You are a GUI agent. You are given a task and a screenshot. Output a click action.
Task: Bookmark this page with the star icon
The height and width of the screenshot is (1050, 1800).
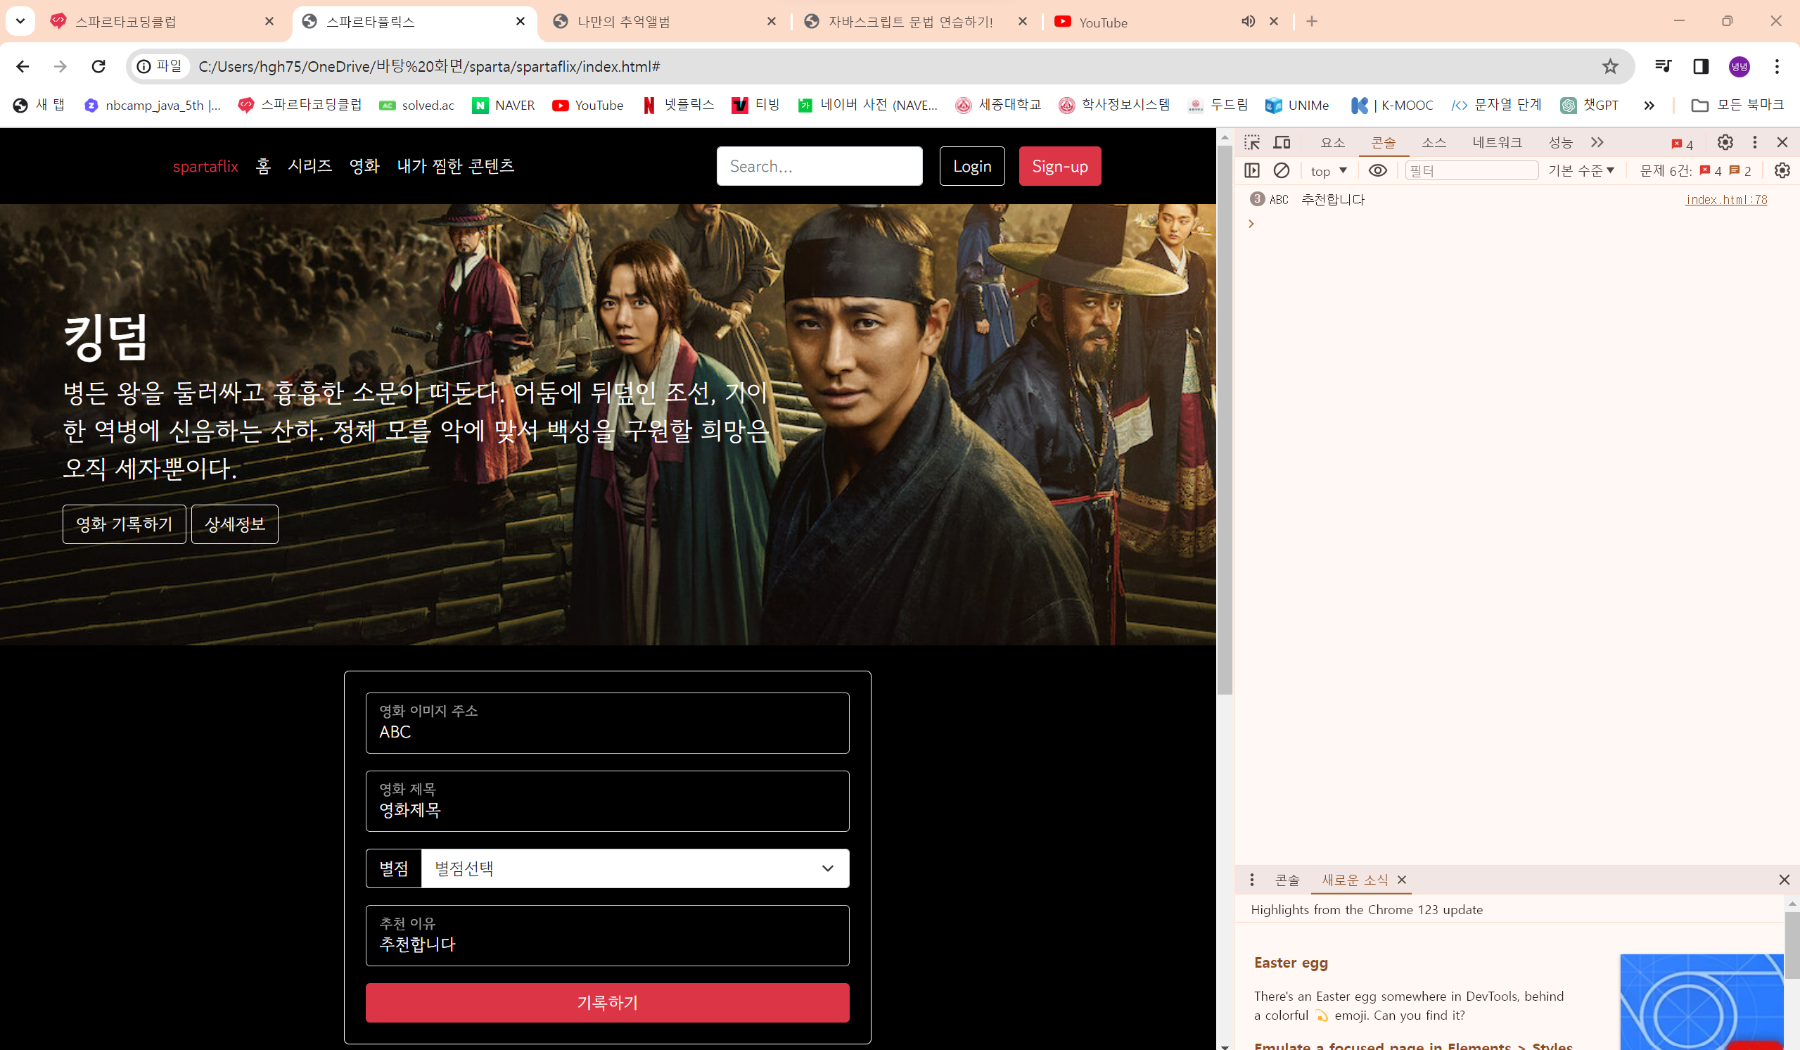pyautogui.click(x=1610, y=66)
